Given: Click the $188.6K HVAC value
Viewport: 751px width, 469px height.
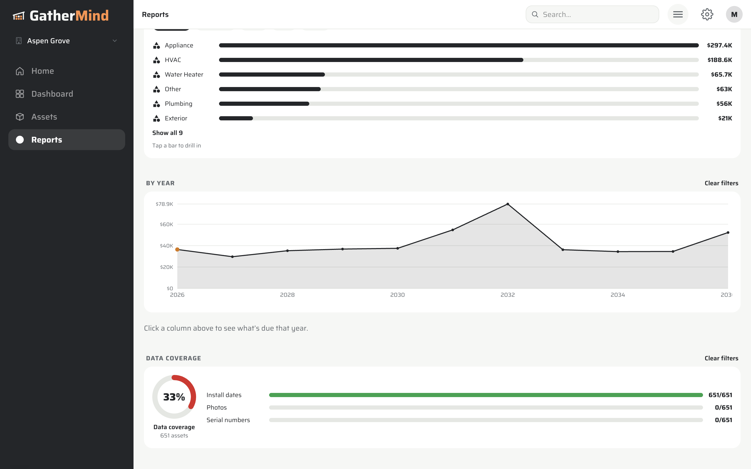Looking at the screenshot, I should [x=720, y=60].
